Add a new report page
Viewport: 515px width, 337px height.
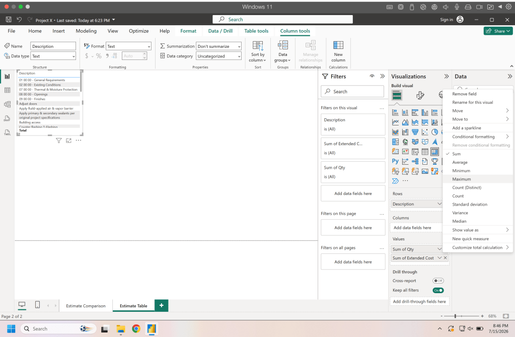pyautogui.click(x=161, y=305)
